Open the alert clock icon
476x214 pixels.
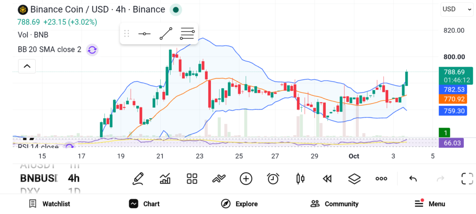(273, 179)
